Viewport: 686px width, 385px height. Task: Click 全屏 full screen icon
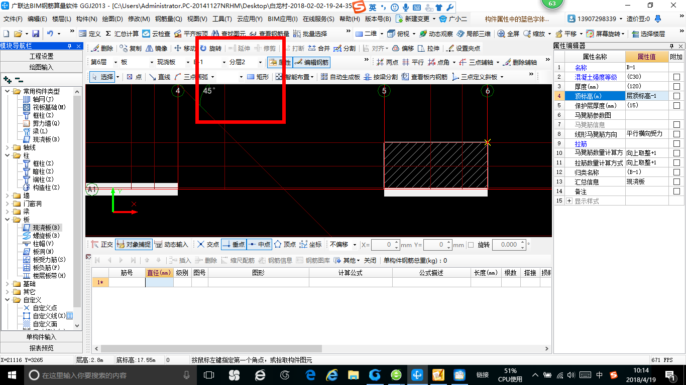click(x=508, y=34)
